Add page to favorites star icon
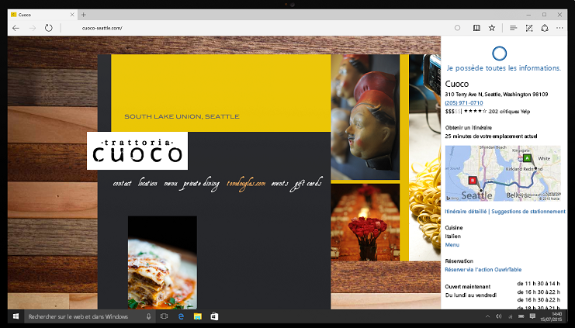This screenshot has width=575, height=328. tap(492, 28)
